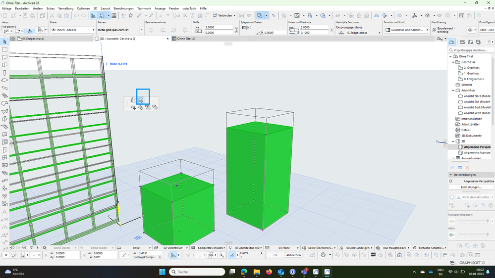Open the Berechnungen menu
This screenshot has height=278, width=495.
pyautogui.click(x=123, y=8)
